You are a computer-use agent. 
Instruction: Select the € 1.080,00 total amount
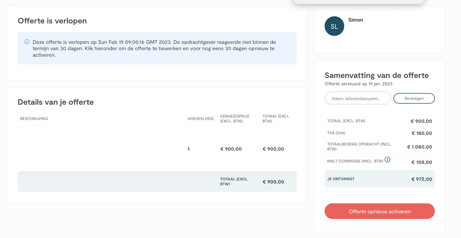pyautogui.click(x=420, y=147)
